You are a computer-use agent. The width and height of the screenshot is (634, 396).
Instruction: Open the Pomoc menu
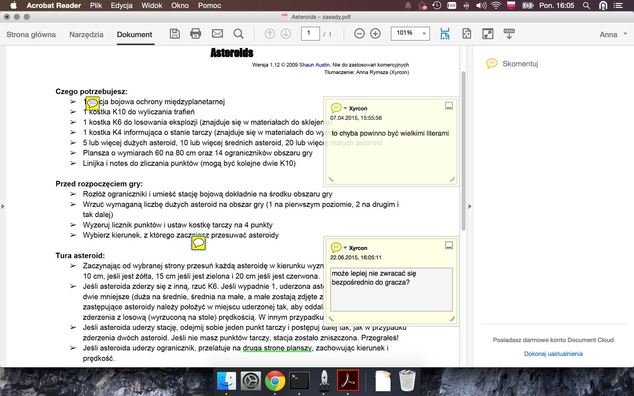point(209,6)
